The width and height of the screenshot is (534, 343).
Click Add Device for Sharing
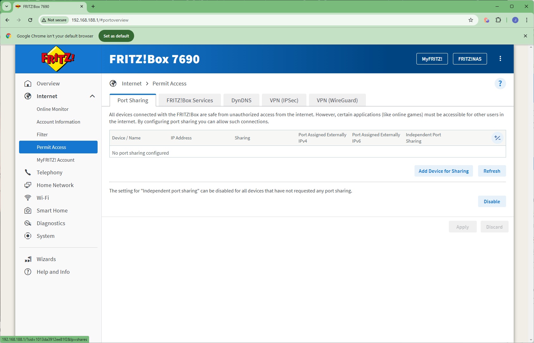444,171
